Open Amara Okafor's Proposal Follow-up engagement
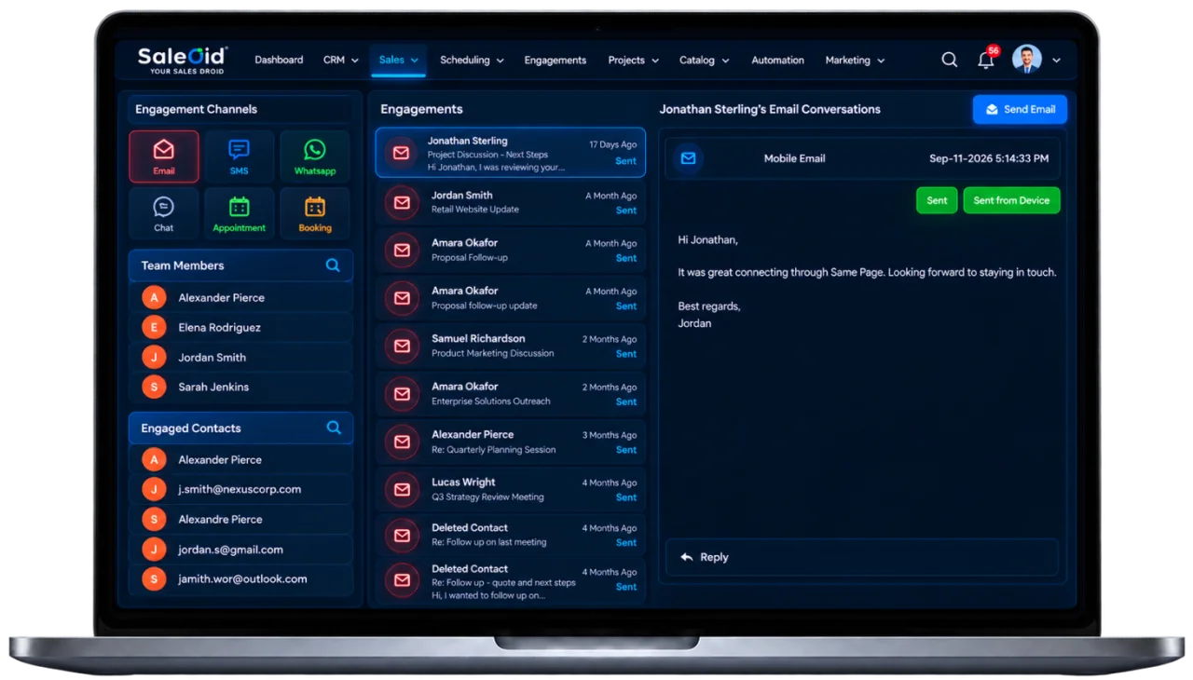The width and height of the screenshot is (1193, 680). 511,250
